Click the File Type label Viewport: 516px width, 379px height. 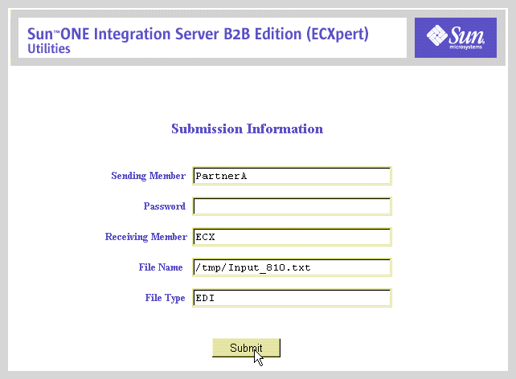pyautogui.click(x=166, y=298)
